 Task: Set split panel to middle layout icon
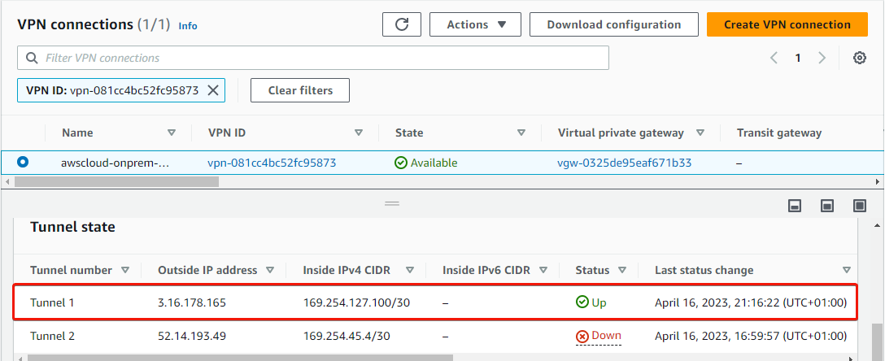tap(827, 206)
